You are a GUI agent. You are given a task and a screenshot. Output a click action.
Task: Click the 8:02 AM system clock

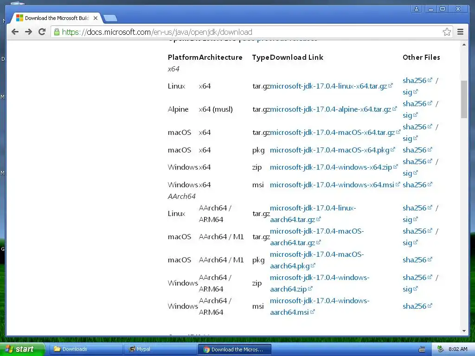[x=458, y=349]
